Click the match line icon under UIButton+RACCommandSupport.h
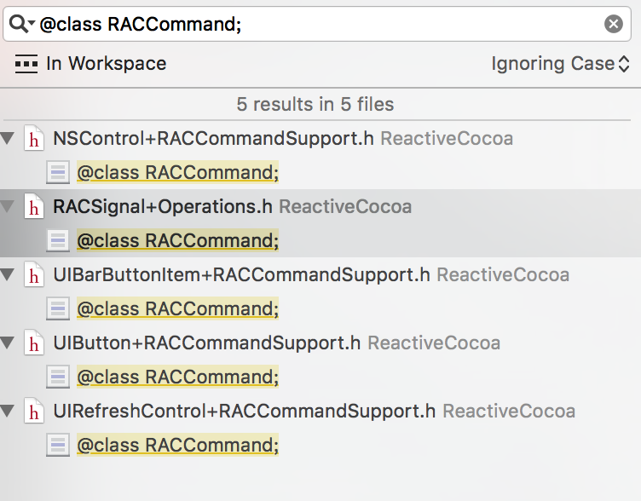This screenshot has width=641, height=501. pos(58,377)
